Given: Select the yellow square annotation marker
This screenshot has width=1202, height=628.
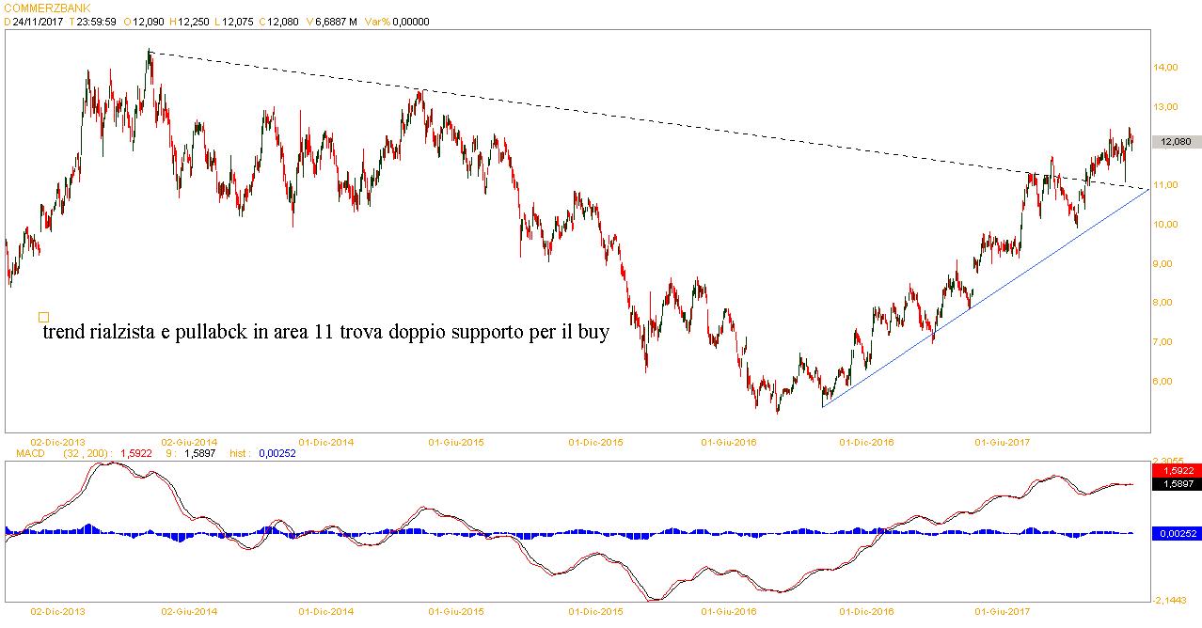Looking at the screenshot, I should coord(43,317).
